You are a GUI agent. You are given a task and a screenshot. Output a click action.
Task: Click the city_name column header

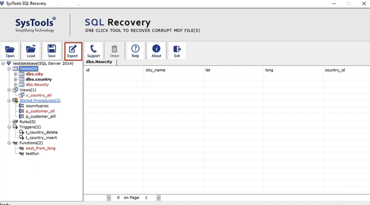pyautogui.click(x=174, y=70)
